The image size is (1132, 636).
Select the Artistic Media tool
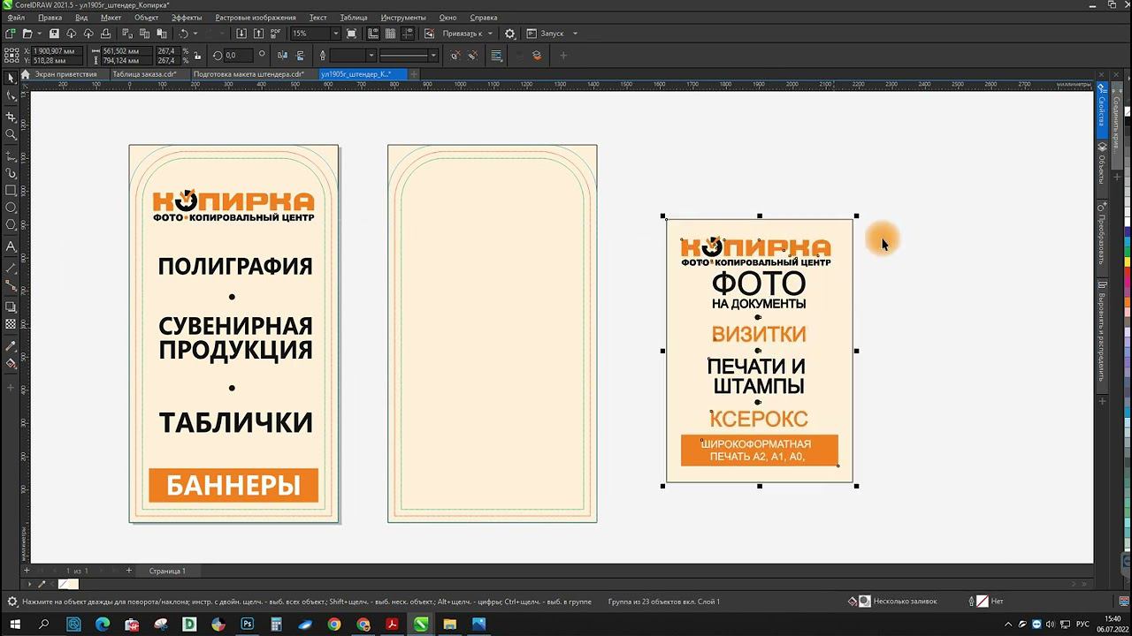click(11, 173)
